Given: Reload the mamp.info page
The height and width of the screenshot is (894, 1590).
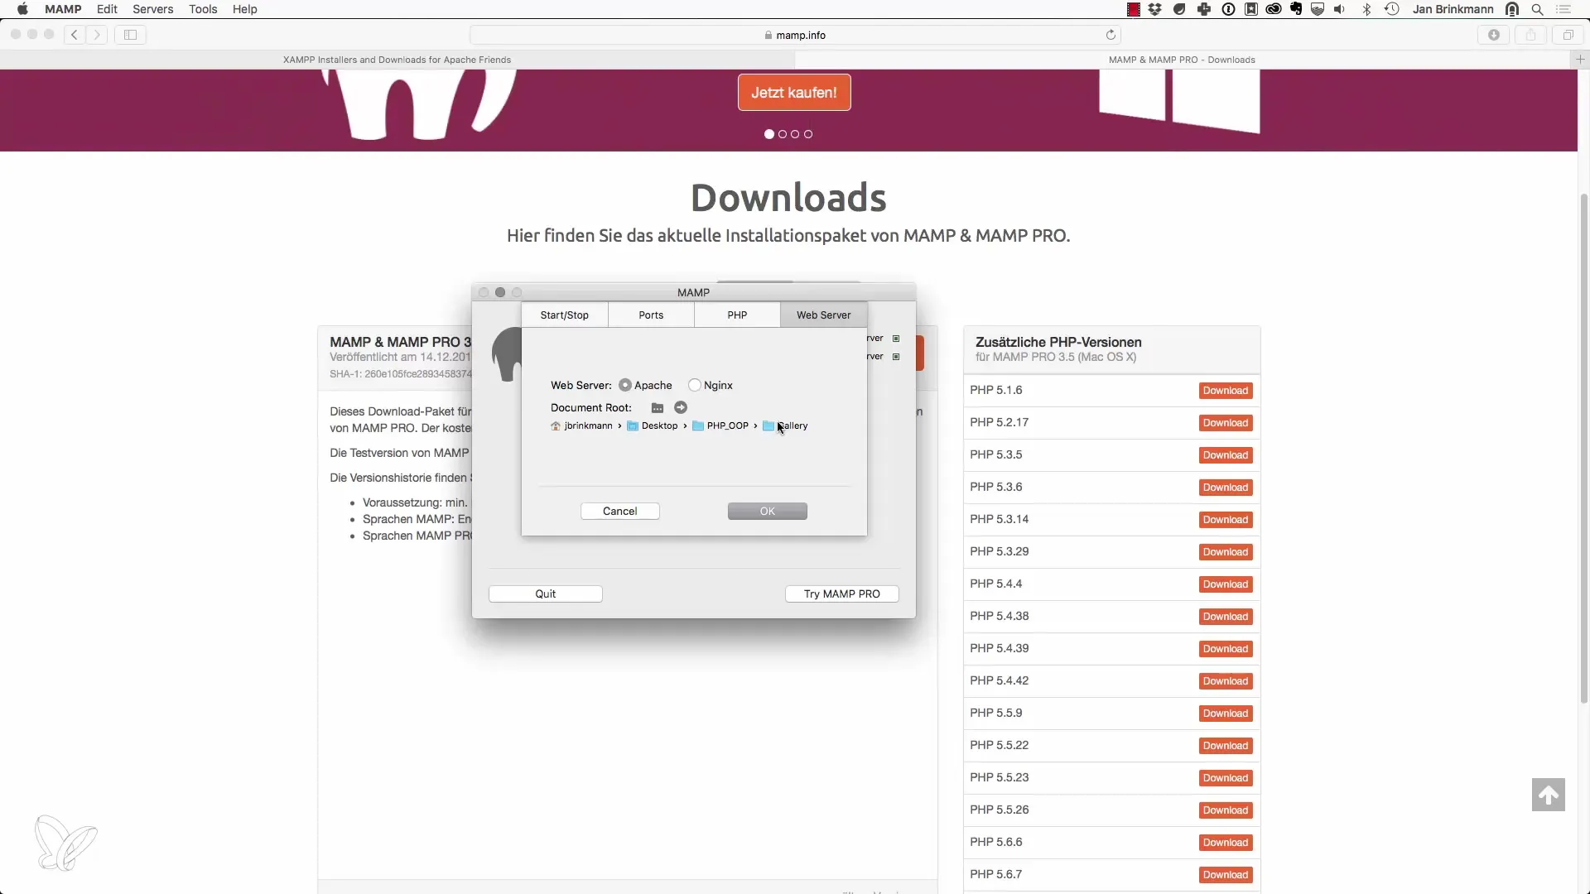Looking at the screenshot, I should 1111,35.
